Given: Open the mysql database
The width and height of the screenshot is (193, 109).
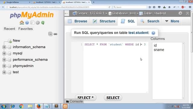Looking at the screenshot, I should pos(17,53).
